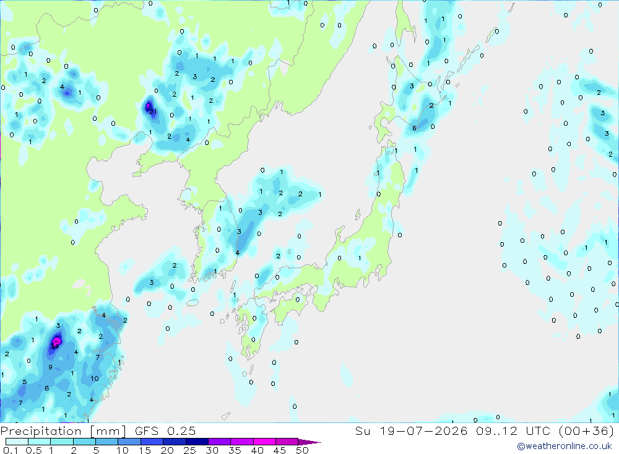619x454 pixels.
Task: Click the arrow tip above 50 on the legend
Action: (309, 442)
